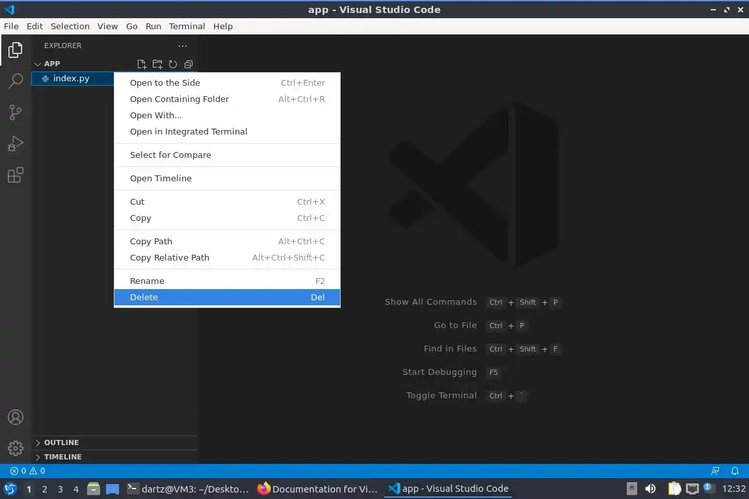
Task: Open the Extensions view
Action: click(16, 175)
